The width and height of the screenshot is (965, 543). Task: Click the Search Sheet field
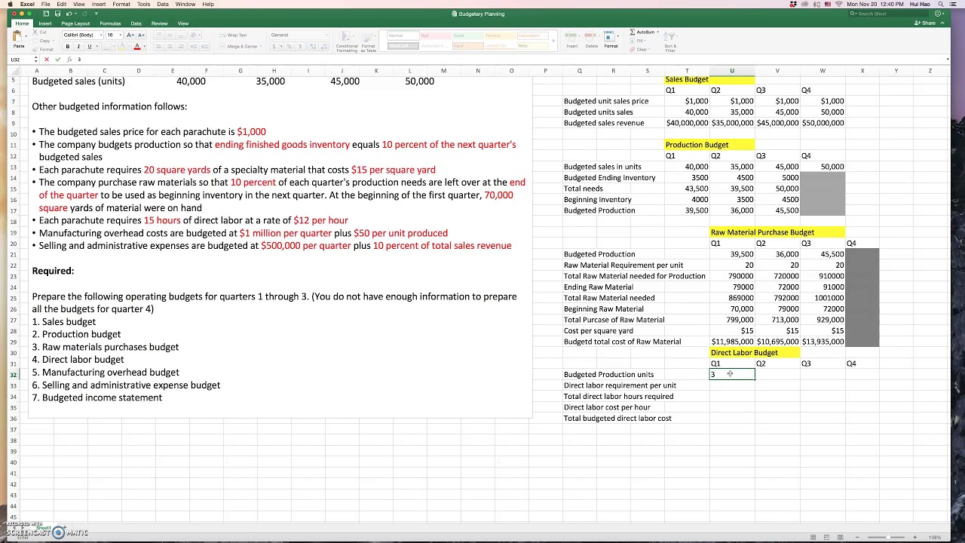point(888,14)
